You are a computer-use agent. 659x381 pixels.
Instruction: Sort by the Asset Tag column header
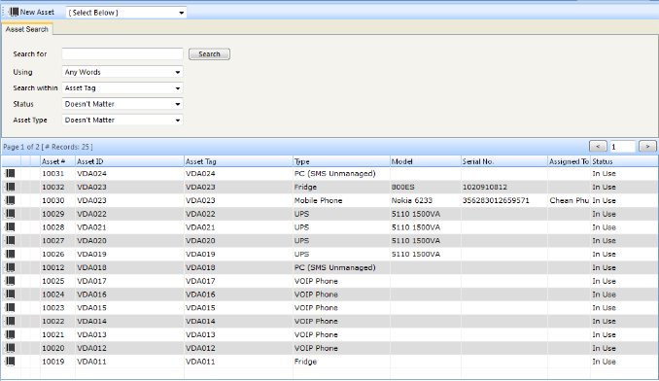point(238,161)
